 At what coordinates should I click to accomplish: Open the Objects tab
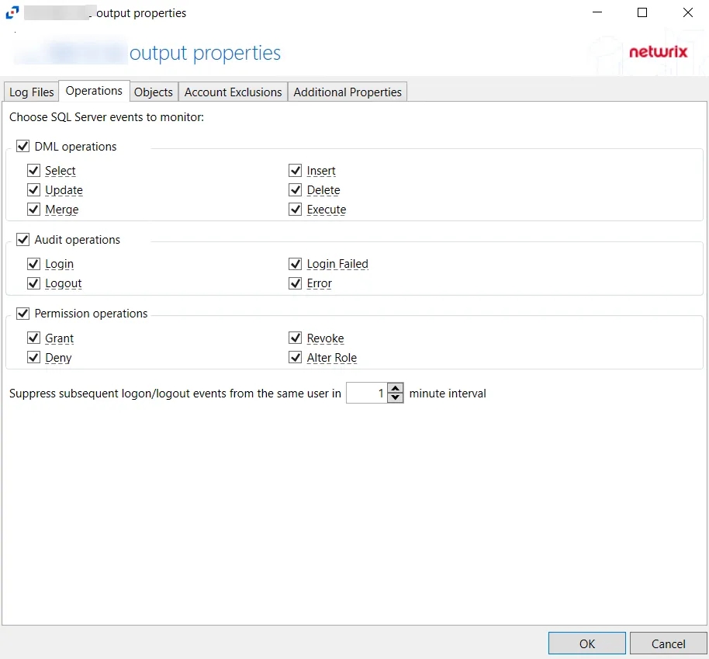coord(154,92)
